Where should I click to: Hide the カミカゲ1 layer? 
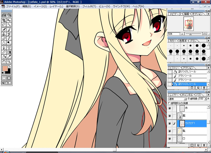point(169,123)
